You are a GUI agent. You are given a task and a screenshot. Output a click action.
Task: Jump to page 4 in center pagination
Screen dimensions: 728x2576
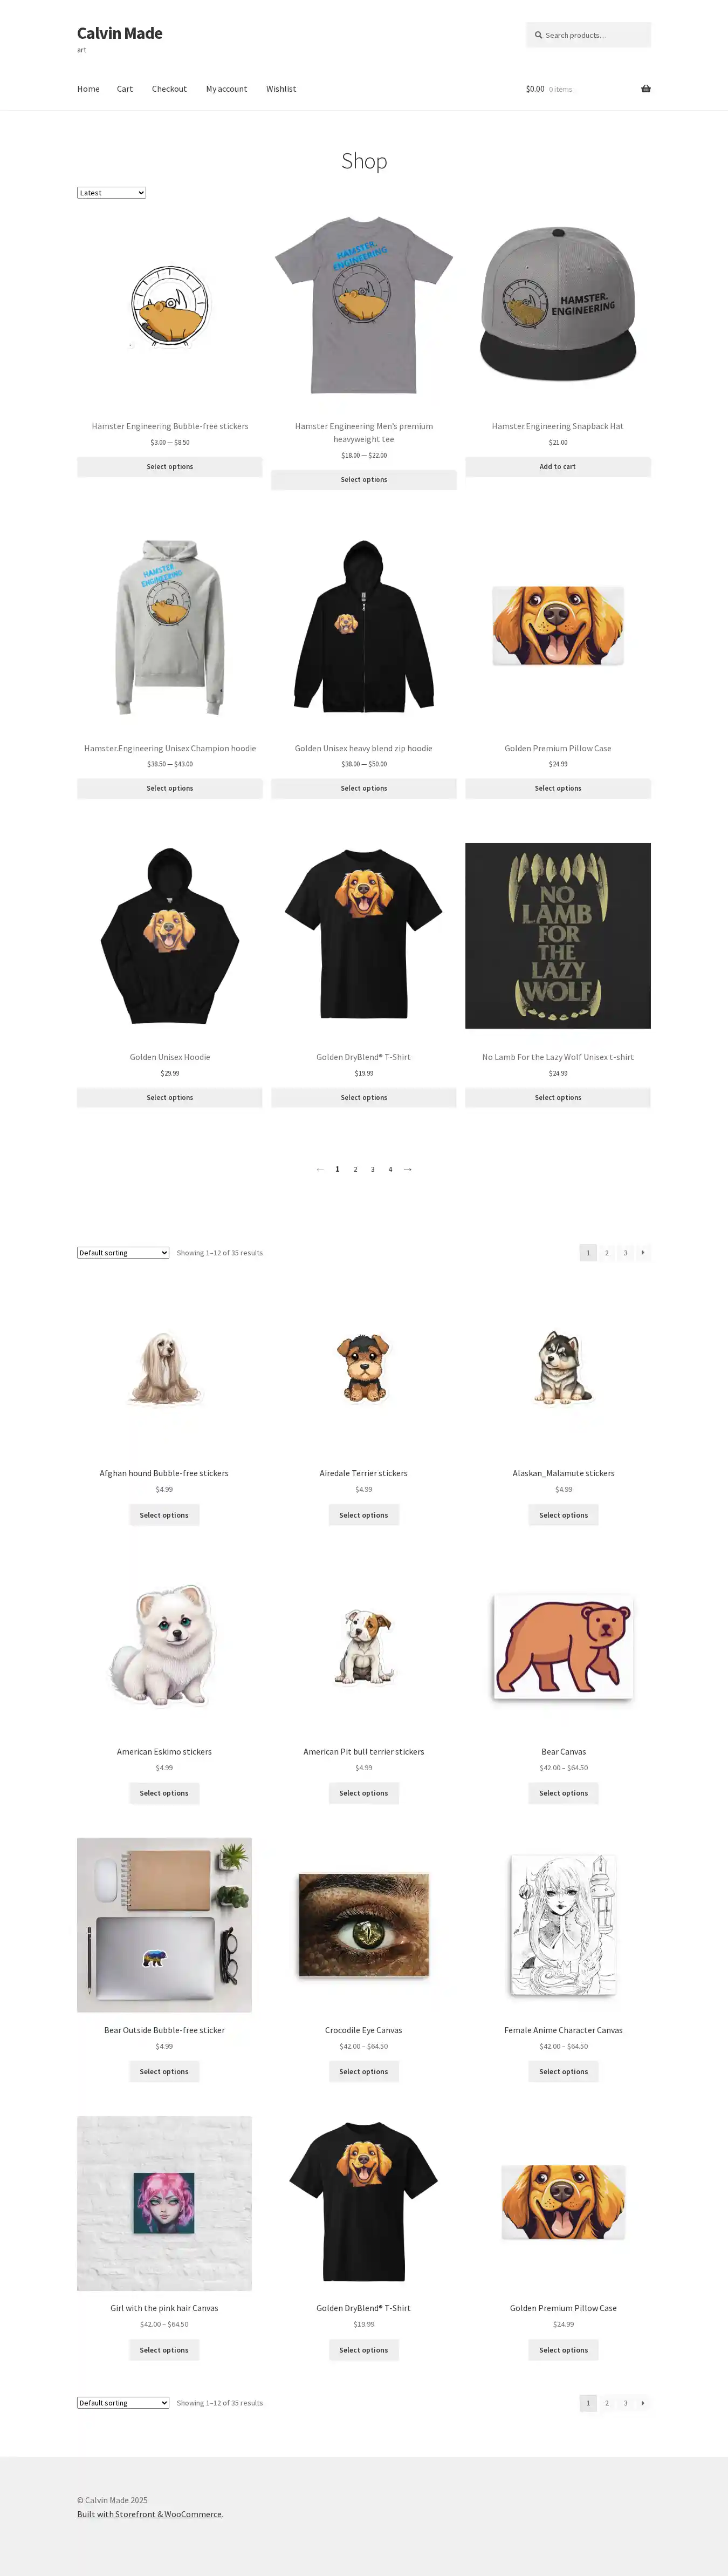pos(390,1169)
